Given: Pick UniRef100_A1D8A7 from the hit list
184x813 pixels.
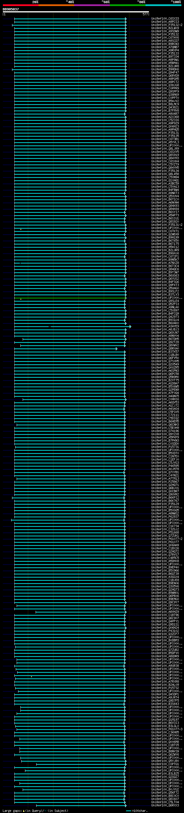Looking at the screenshot, I should pyautogui.click(x=165, y=384).
